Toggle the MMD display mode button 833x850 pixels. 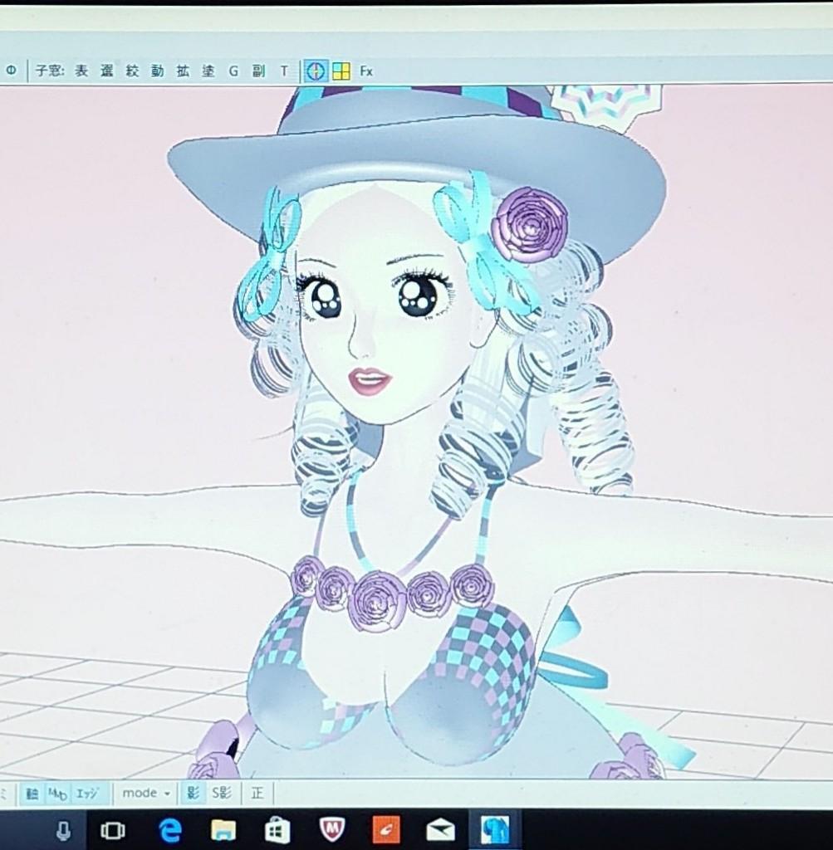57,794
